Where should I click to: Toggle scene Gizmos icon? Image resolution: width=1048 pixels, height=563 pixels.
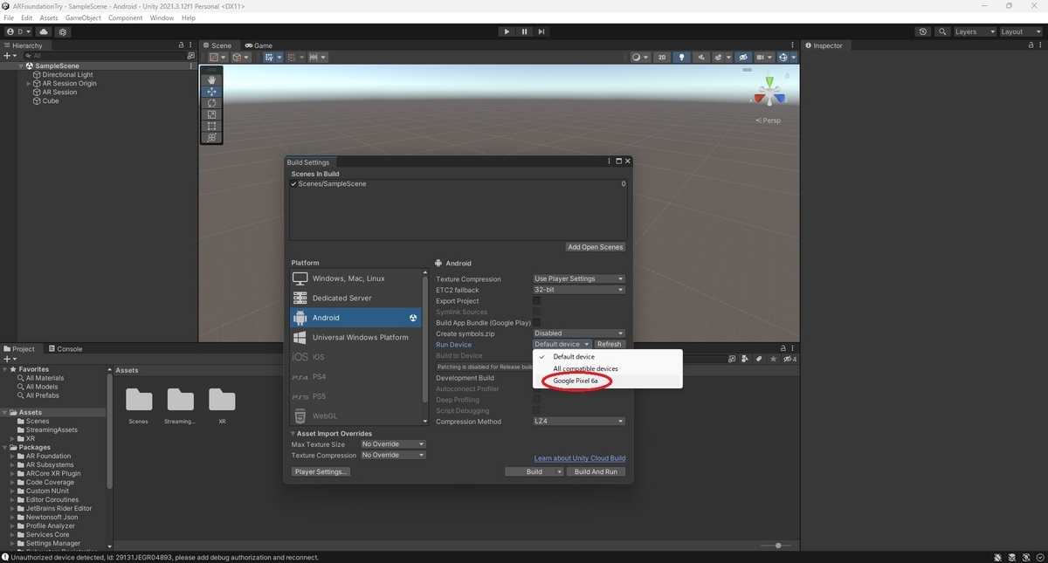tap(783, 58)
